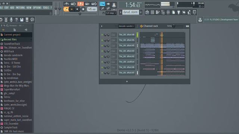This screenshot has height=134, width=239.
Task: Mute channel The_Ult..dfont #8
Action: [102, 35]
